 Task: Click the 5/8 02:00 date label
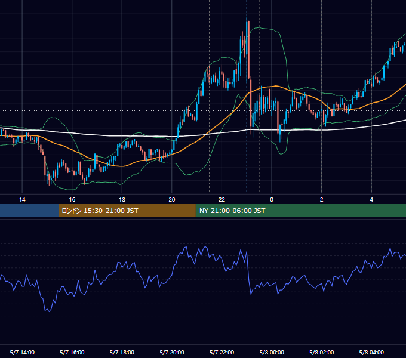click(x=322, y=352)
